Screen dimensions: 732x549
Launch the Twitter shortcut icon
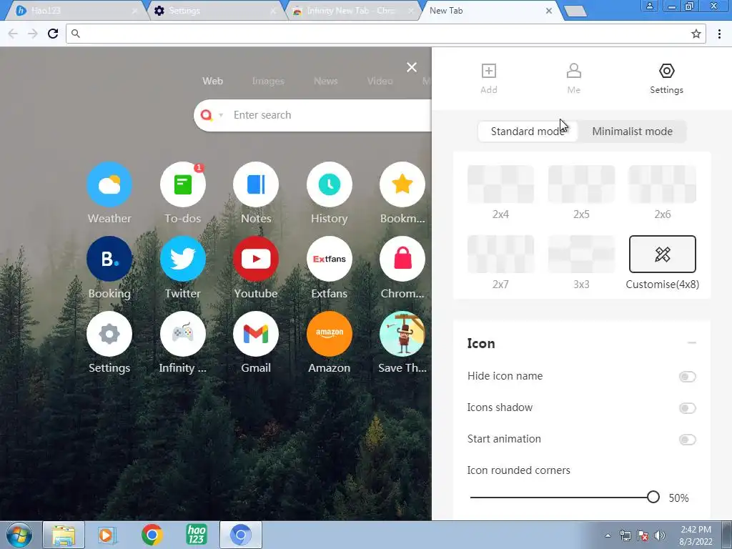tap(182, 259)
